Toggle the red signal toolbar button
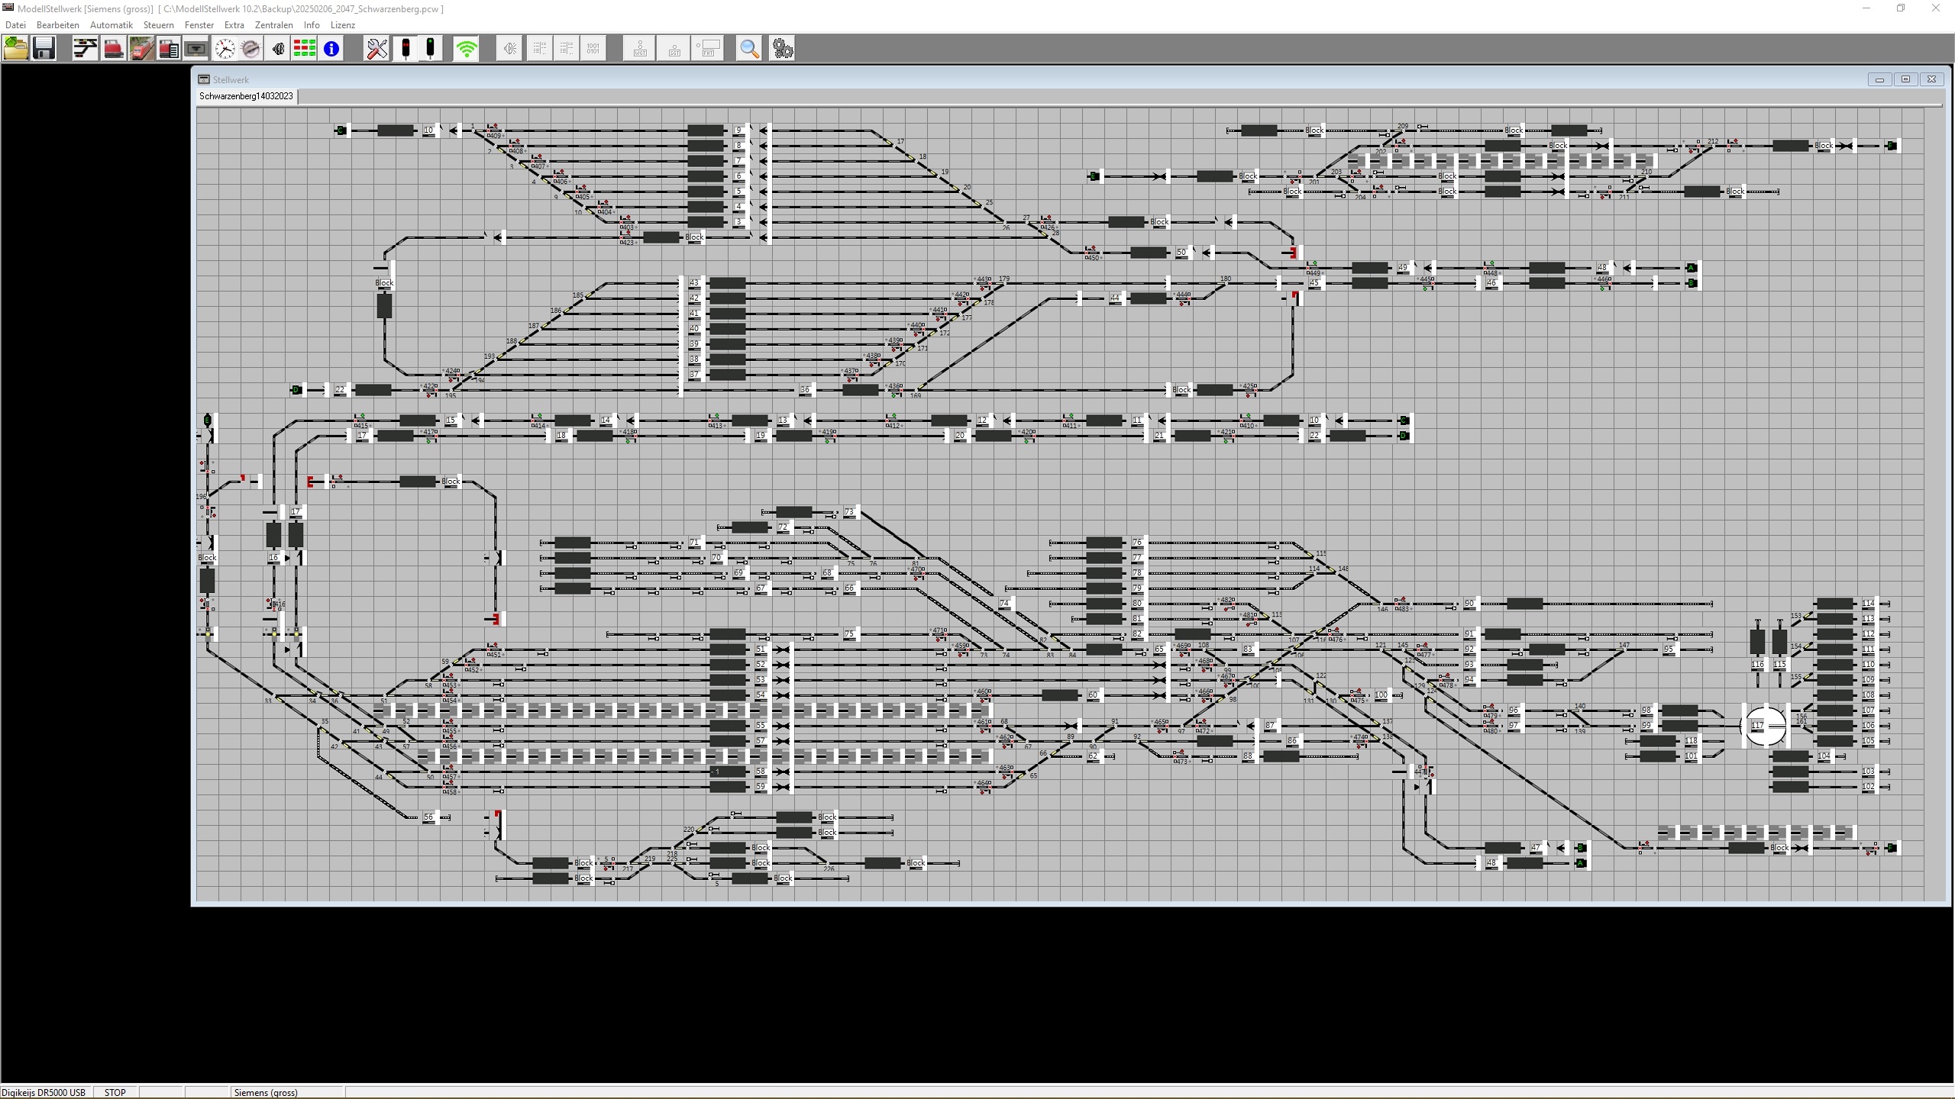 pyautogui.click(x=406, y=48)
